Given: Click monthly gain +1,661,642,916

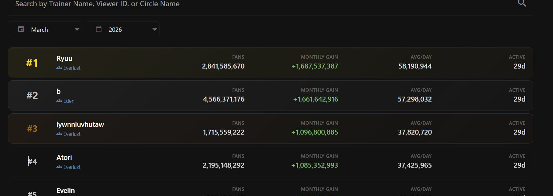Looking at the screenshot, I should [316, 99].
